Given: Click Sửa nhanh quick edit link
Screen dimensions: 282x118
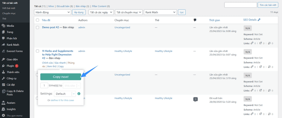Looking at the screenshot, I should point(60,63).
